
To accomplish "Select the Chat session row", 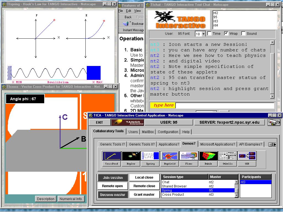I will [x=198, y=182].
